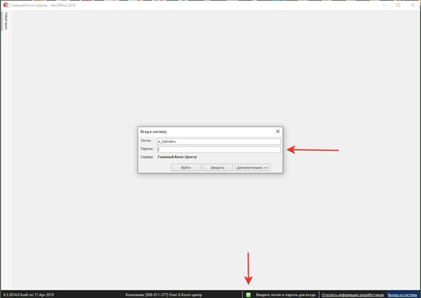Click the 'Пароль:' field label

point(147,149)
